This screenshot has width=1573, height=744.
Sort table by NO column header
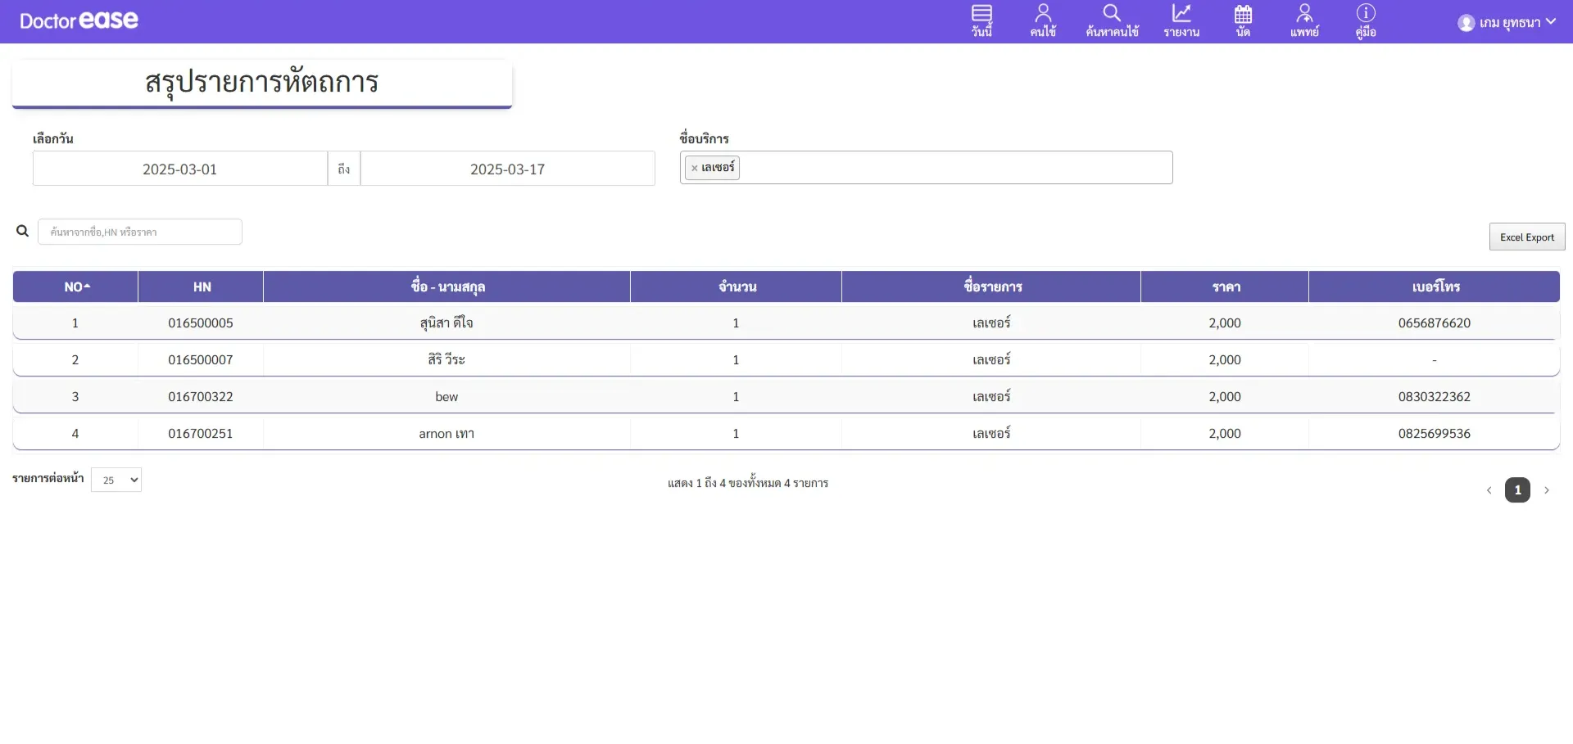(x=75, y=287)
